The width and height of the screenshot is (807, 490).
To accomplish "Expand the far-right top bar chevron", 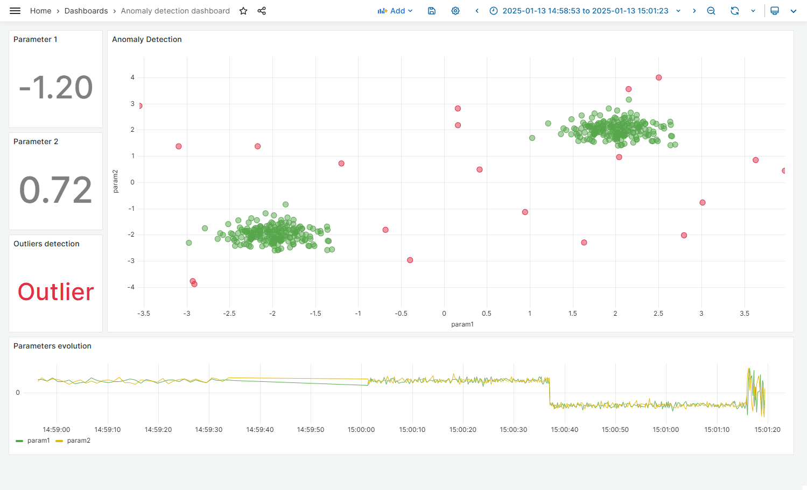I will [794, 11].
